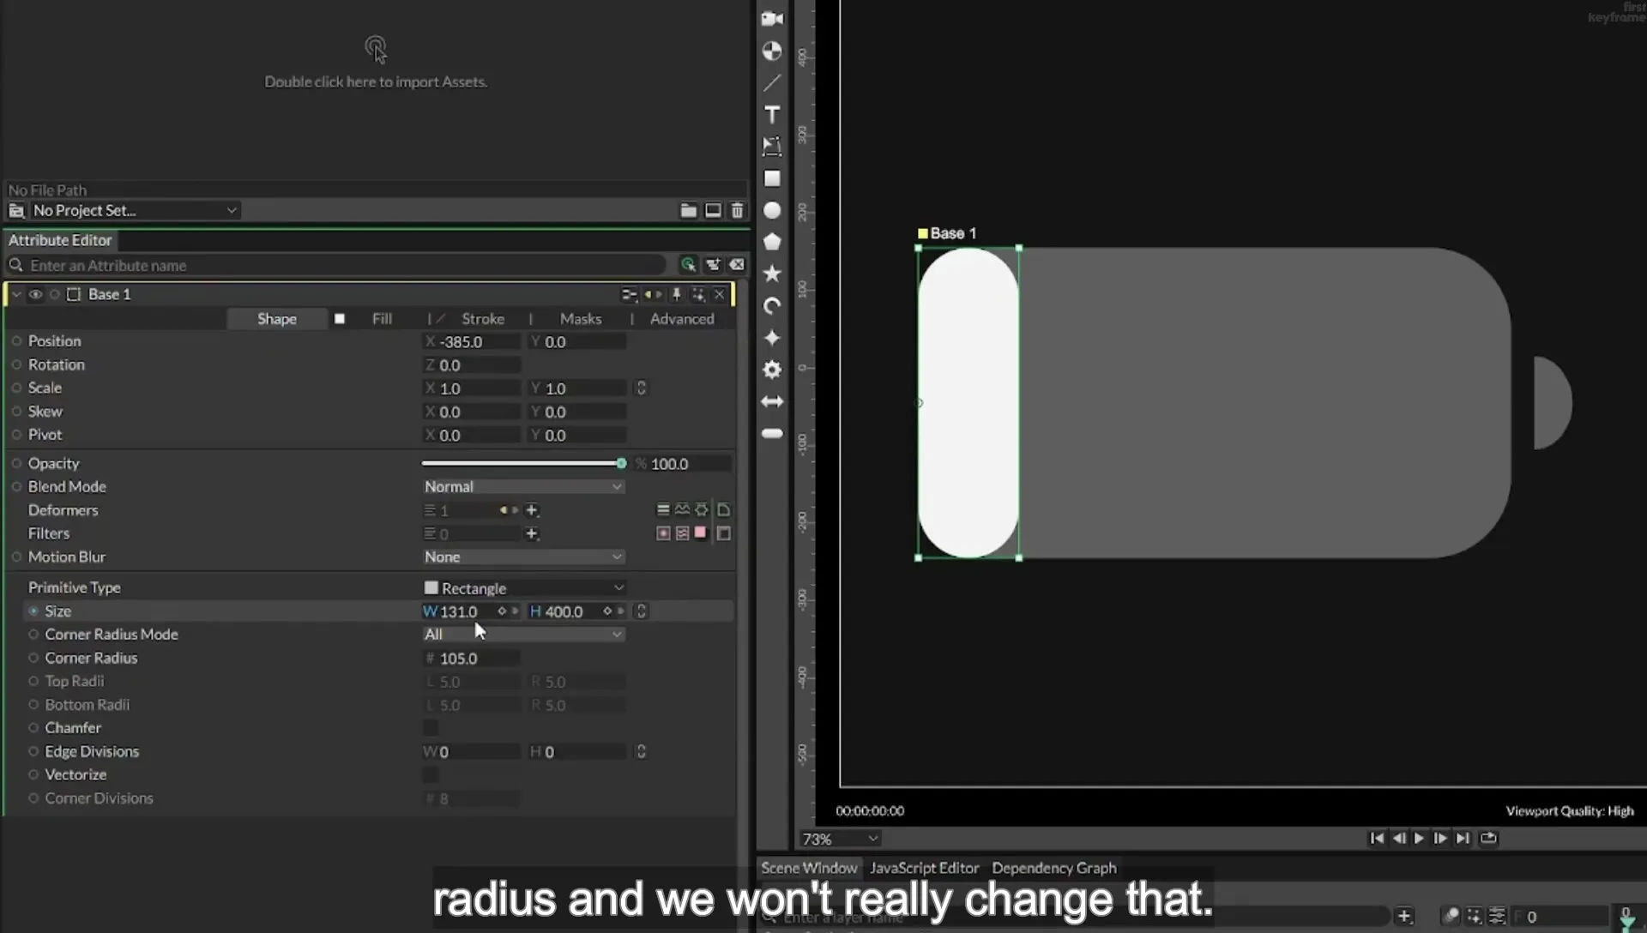Open the Blend Mode dropdown showing Normal
Screen dimensions: 1647x933
(x=522, y=486)
